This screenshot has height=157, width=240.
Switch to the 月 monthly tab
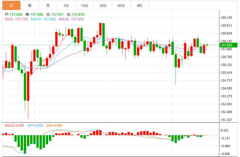tap(48, 6)
